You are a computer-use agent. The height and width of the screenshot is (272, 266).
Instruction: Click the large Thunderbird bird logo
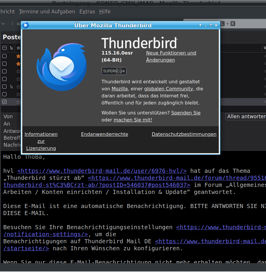tap(61, 67)
